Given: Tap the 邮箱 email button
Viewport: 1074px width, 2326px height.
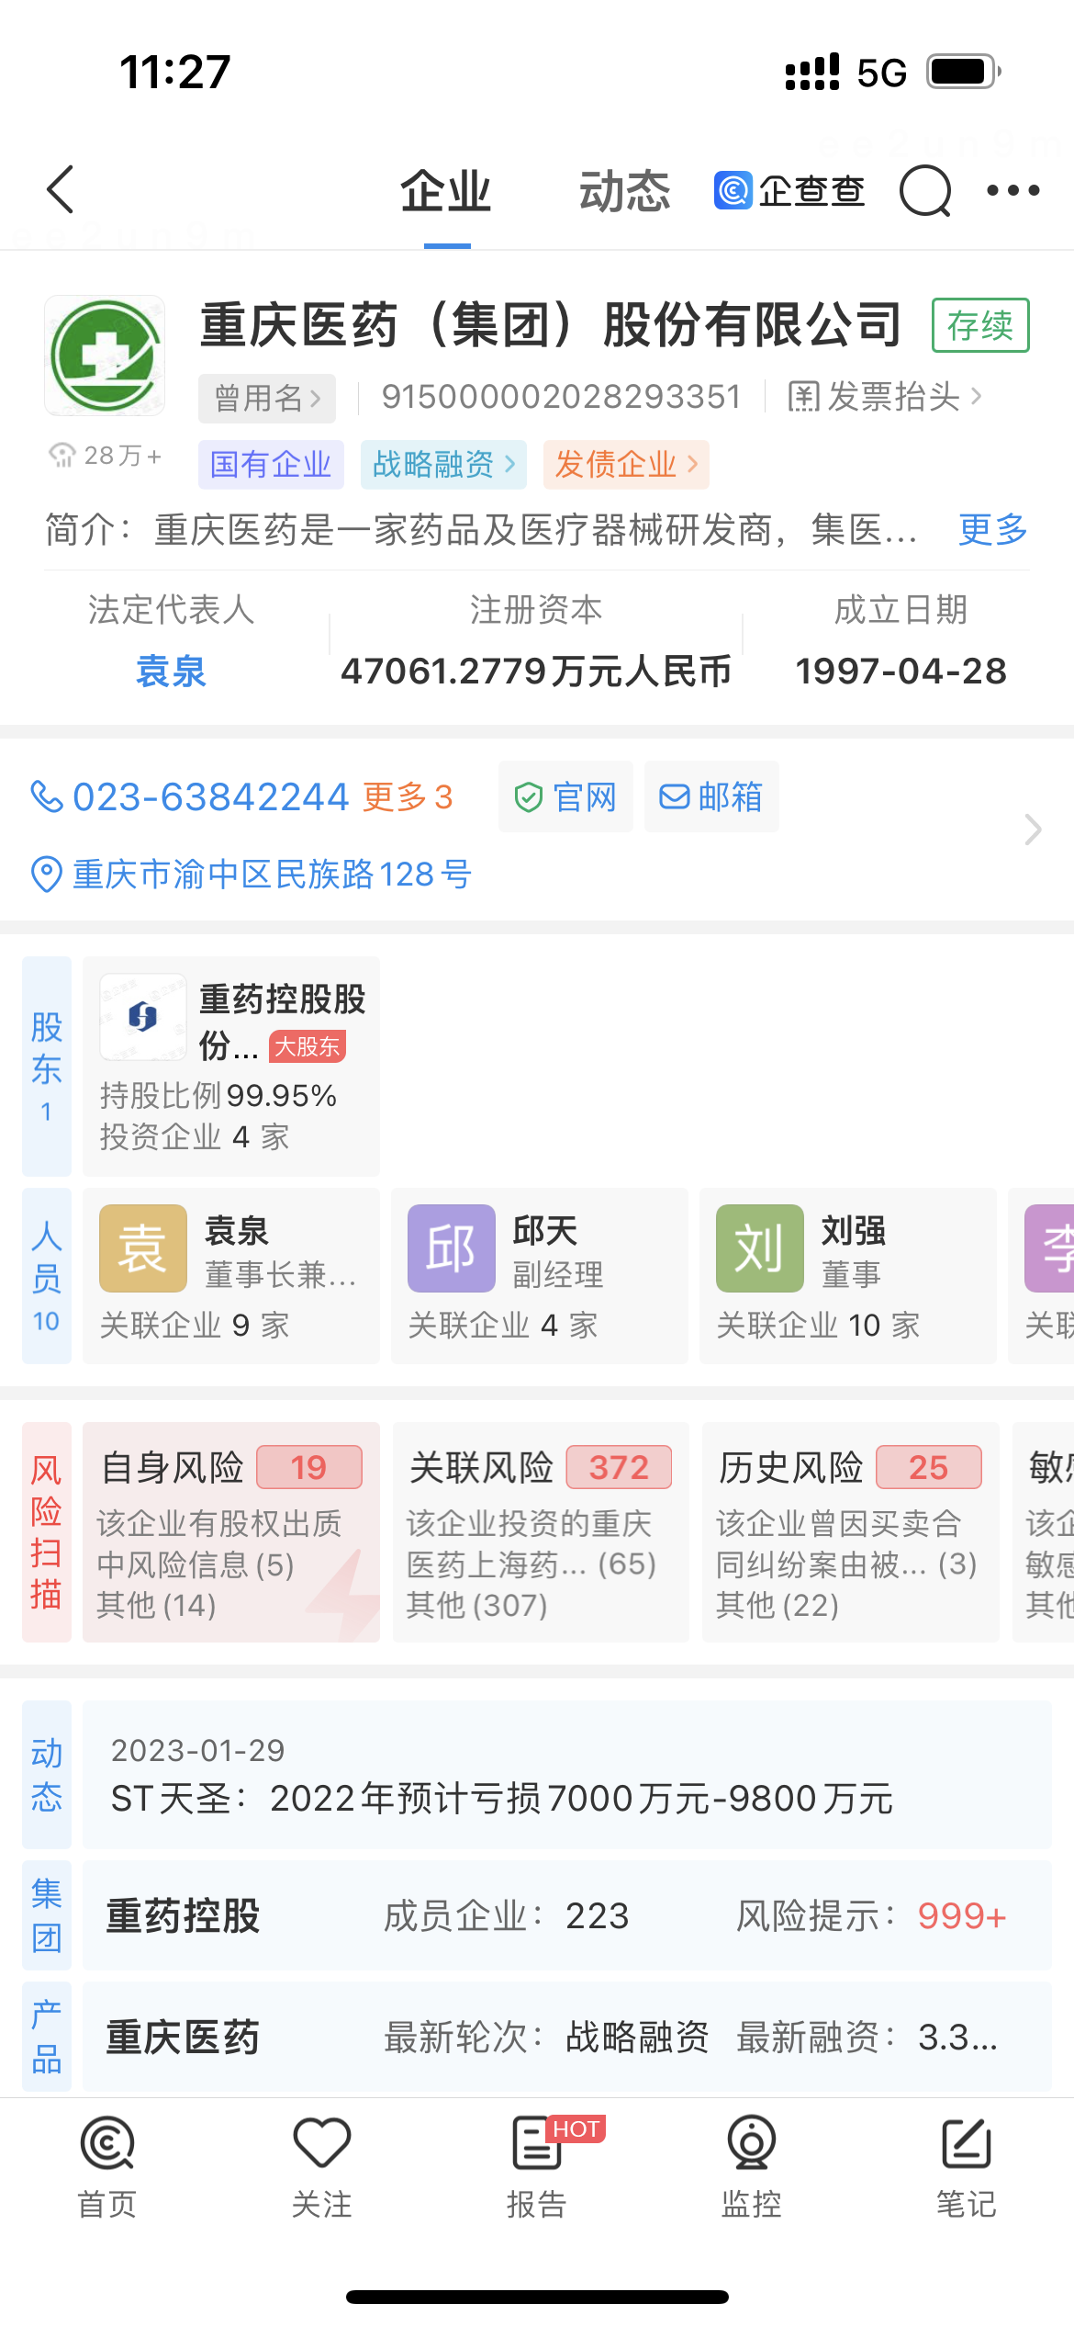Looking at the screenshot, I should coord(711,796).
